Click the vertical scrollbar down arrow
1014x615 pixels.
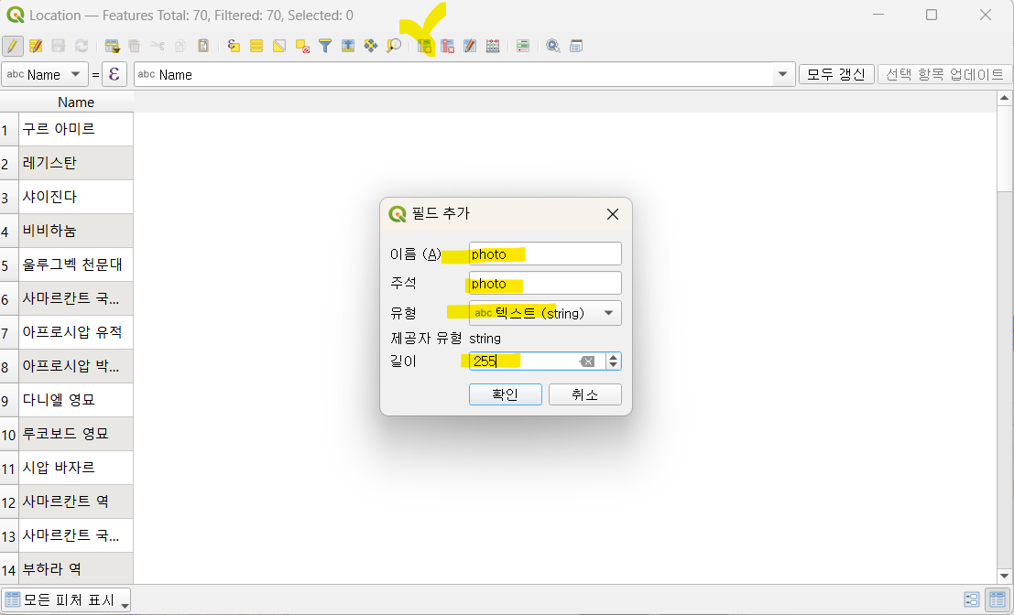click(1004, 576)
